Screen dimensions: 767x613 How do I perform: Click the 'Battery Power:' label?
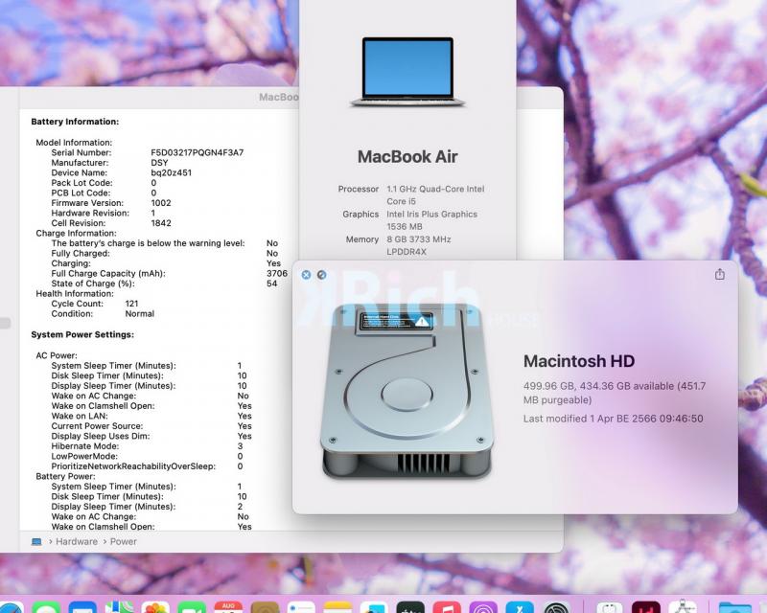pyautogui.click(x=65, y=476)
